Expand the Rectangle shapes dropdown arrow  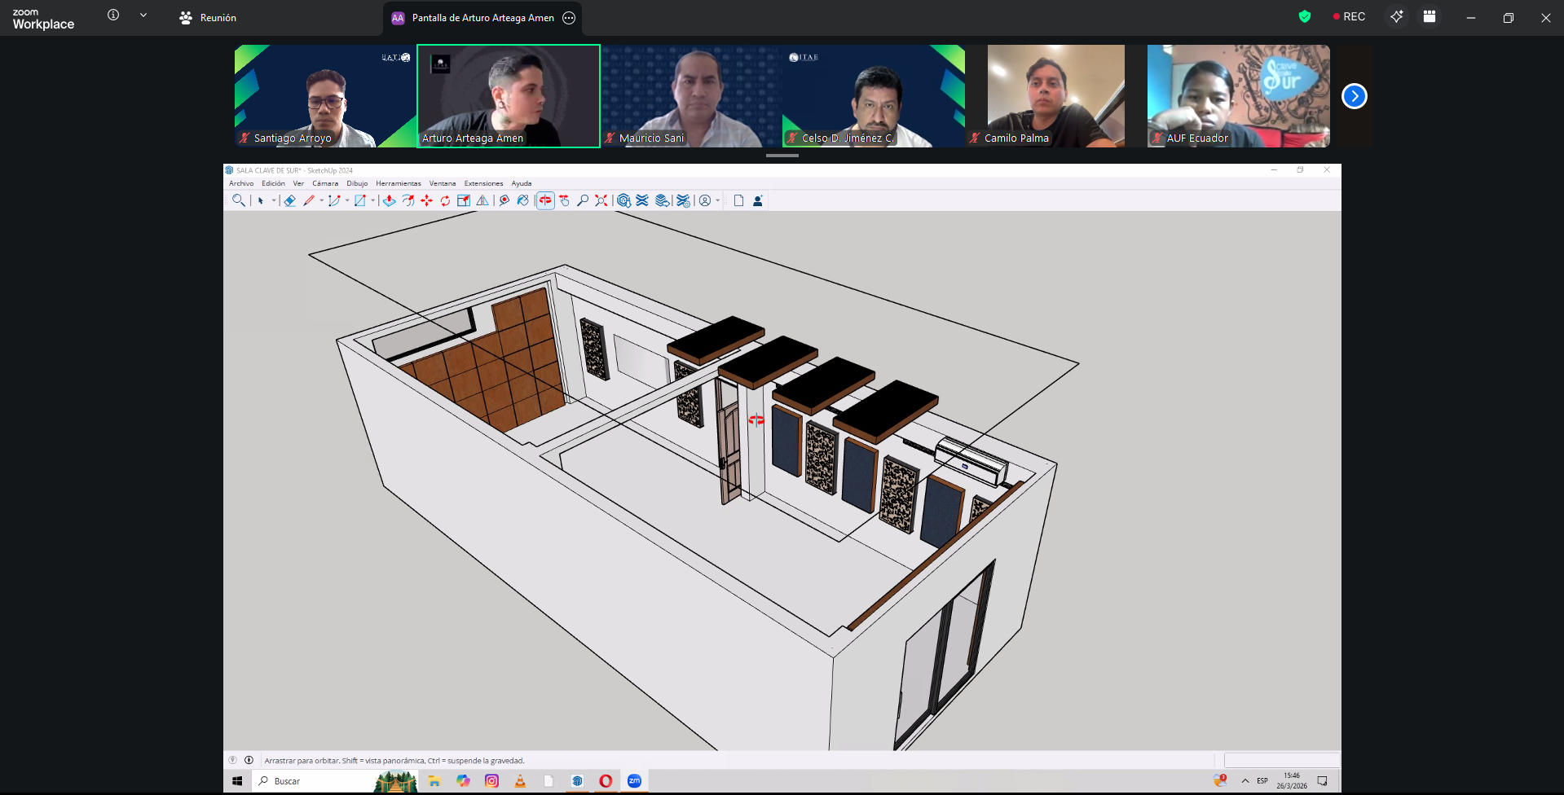[372, 200]
